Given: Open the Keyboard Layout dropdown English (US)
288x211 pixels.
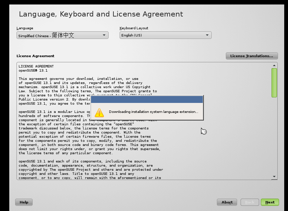Looking at the screenshot, I should tap(166, 35).
